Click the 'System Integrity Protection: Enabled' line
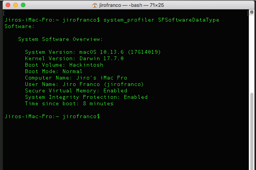The image size is (256, 170). point(86,97)
